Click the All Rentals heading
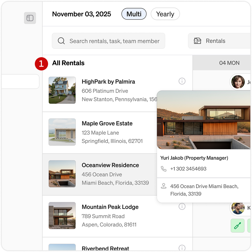Screen dimensions: 252x252 coord(68,63)
